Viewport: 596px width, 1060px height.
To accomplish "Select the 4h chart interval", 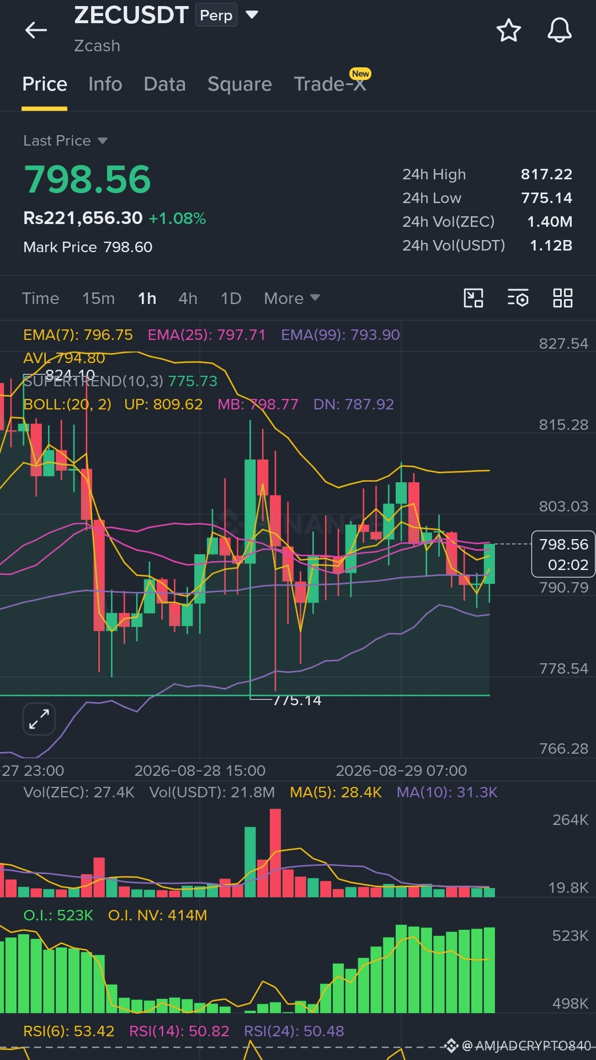I will (188, 298).
